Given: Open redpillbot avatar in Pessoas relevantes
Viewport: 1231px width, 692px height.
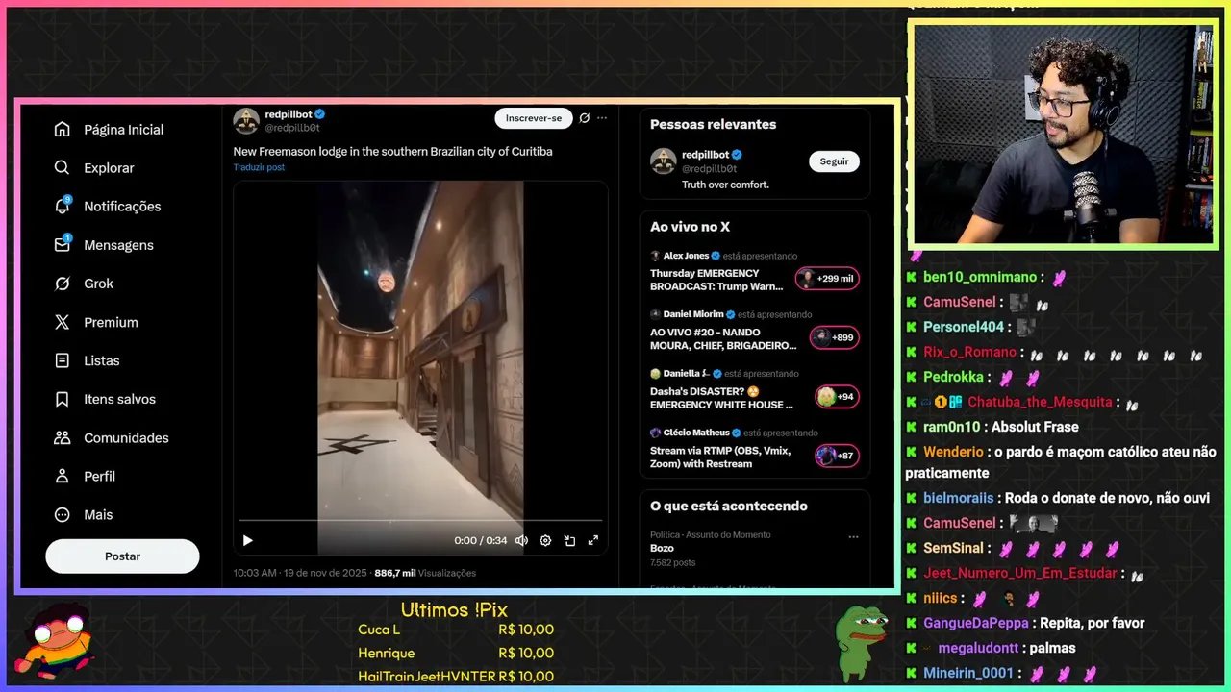Looking at the screenshot, I should coord(664,161).
